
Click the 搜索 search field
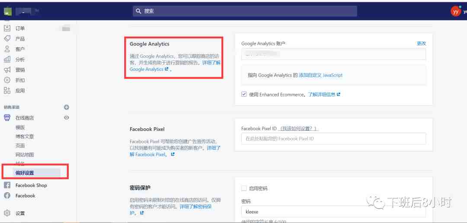(x=245, y=11)
